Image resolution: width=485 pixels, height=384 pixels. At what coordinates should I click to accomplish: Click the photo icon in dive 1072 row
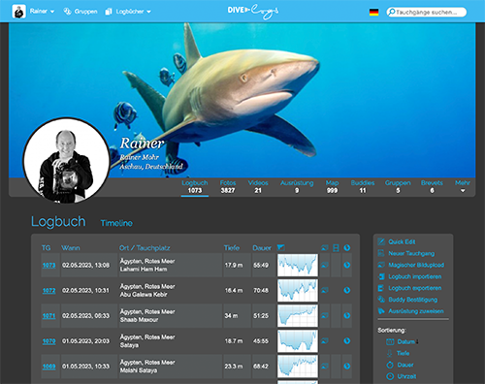[x=325, y=290]
